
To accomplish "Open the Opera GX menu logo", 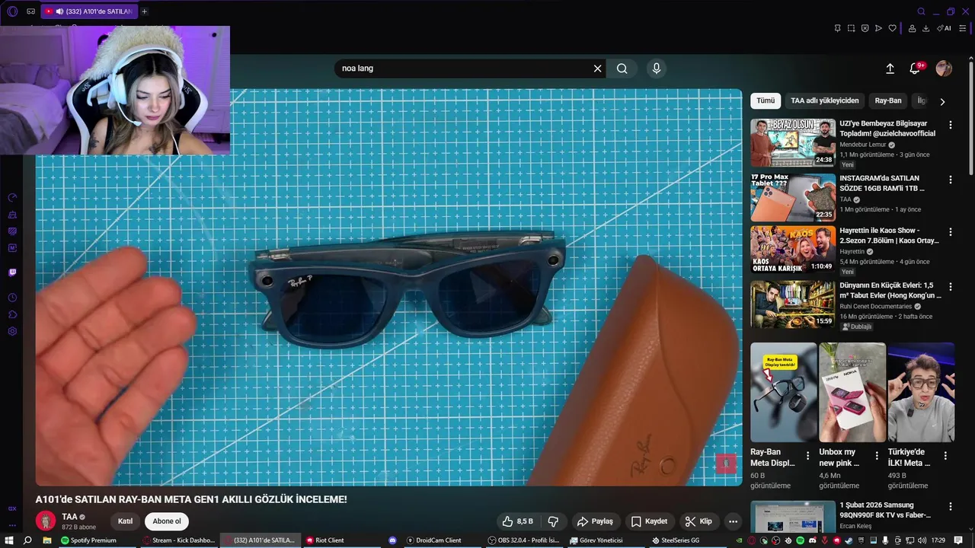I will click(12, 11).
